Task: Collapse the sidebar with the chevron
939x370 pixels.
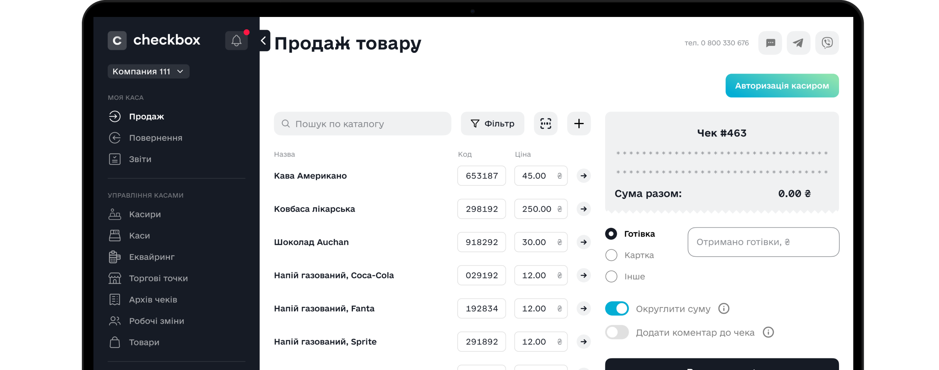Action: pyautogui.click(x=264, y=40)
